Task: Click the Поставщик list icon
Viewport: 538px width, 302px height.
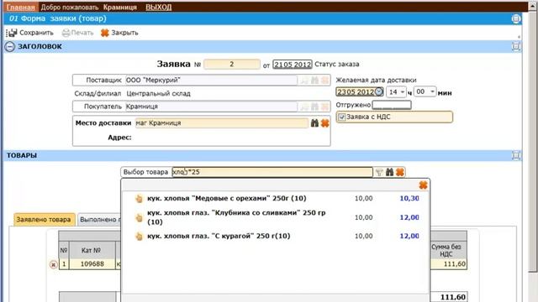Action: tap(304, 81)
